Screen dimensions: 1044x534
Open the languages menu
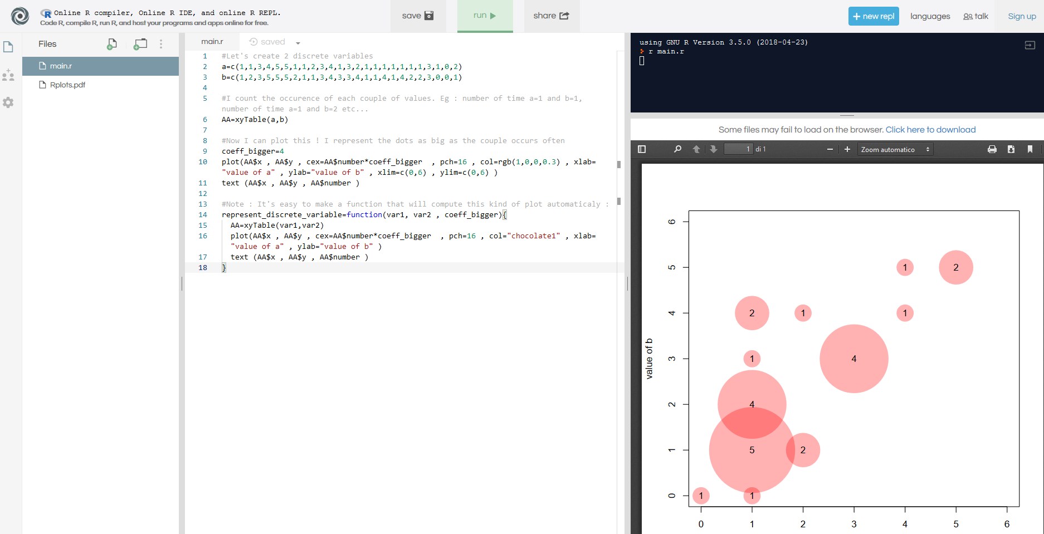[x=930, y=16]
